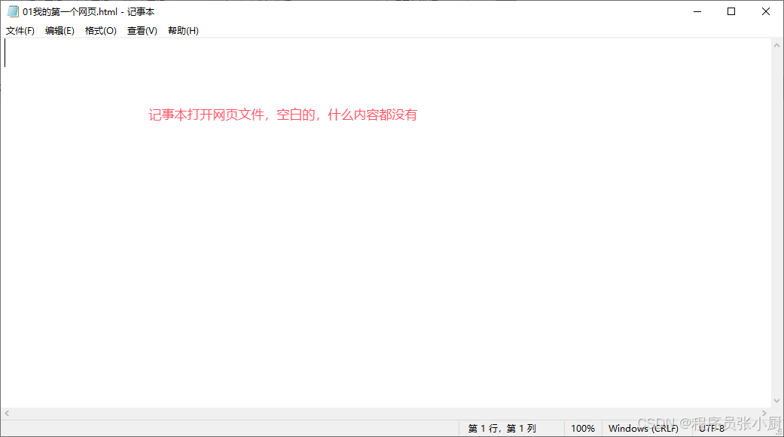
Task: Click the horizontal scrollbar left arrow
Action: coord(7,413)
